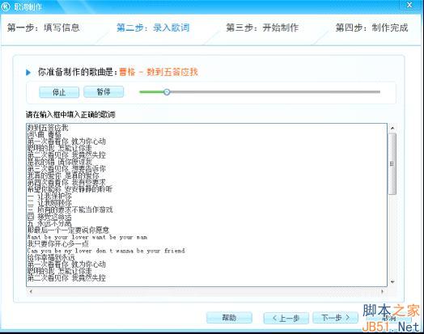Close the 歌词制作 window

tap(409, 5)
